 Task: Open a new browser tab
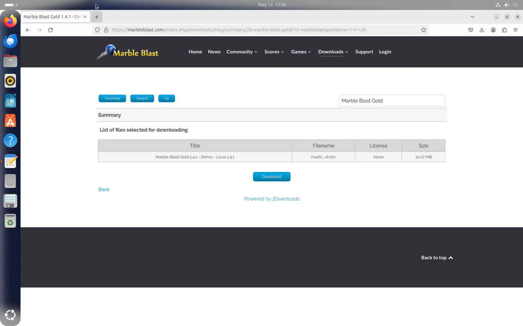tap(97, 17)
